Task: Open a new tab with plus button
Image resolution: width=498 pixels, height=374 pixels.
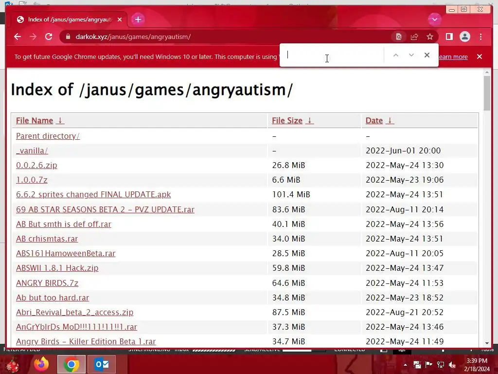Action: click(x=138, y=19)
